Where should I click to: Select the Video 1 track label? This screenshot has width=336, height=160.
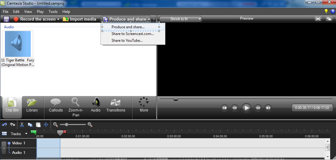(x=18, y=143)
